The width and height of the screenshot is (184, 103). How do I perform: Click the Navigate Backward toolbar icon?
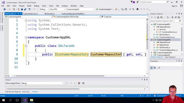(5, 9)
